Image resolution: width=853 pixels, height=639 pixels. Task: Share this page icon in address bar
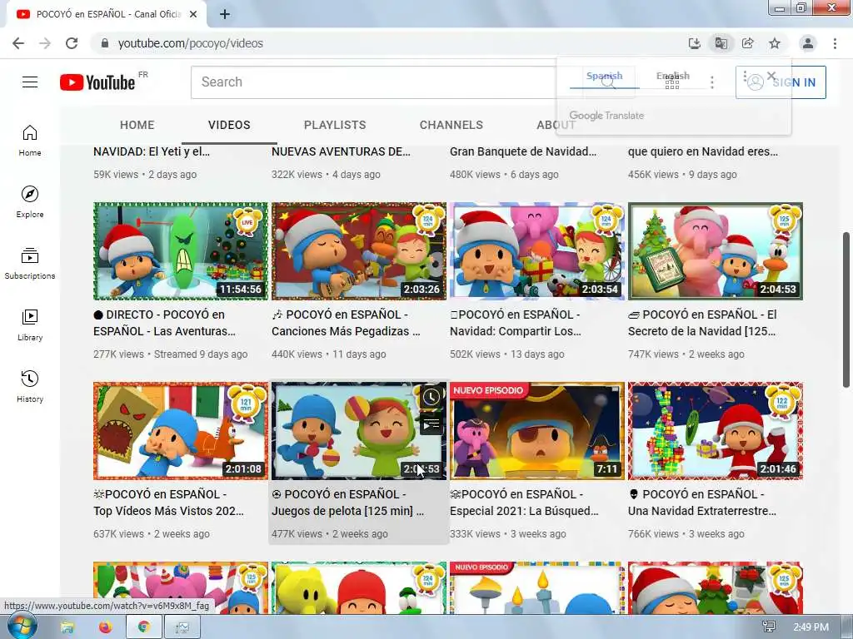tap(747, 43)
